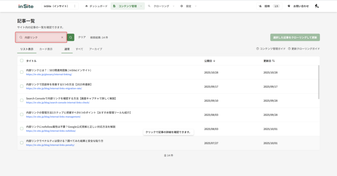Viewport: 337px width, 176px height.
Task: Click the article list vertical scrollbar
Action: (x=318, y=82)
